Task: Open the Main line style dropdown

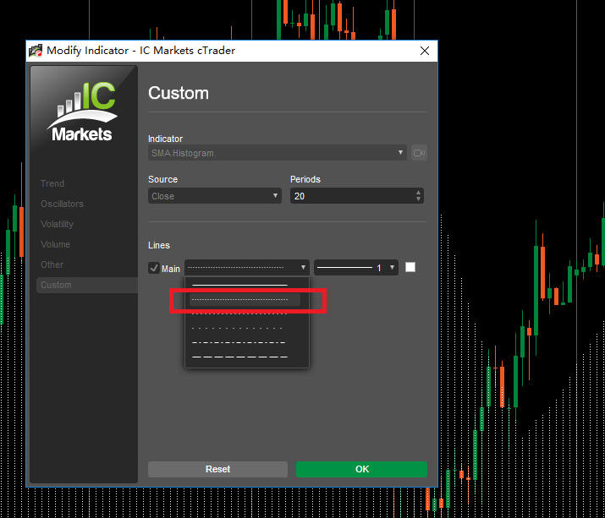Action: click(246, 268)
